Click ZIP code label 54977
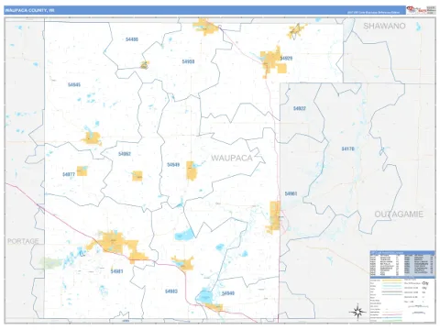440x330 pixels. click(x=69, y=174)
